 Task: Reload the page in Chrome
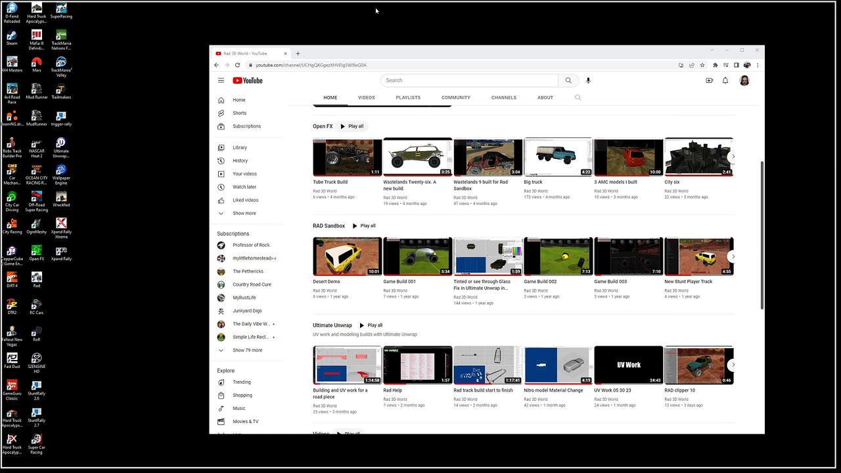pos(237,65)
